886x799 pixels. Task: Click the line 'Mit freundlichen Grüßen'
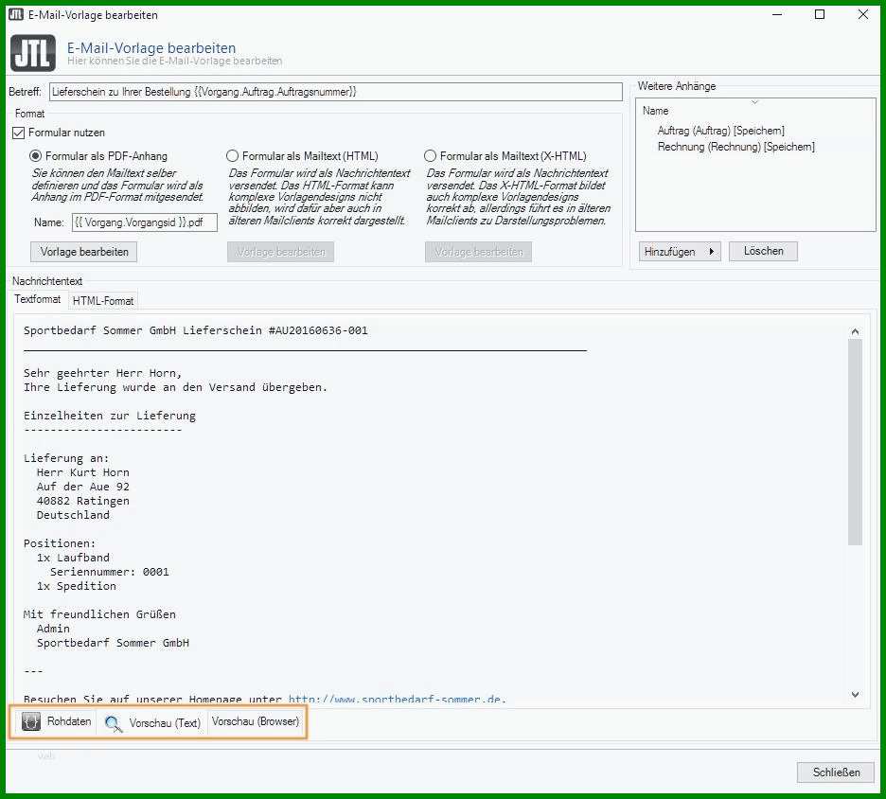tap(99, 614)
